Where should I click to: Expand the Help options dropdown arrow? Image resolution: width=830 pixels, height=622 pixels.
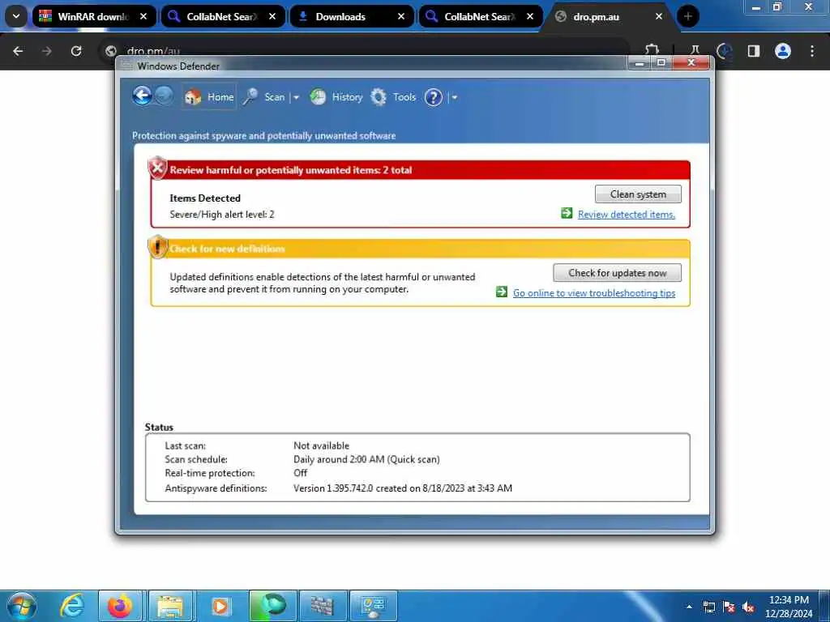point(454,97)
